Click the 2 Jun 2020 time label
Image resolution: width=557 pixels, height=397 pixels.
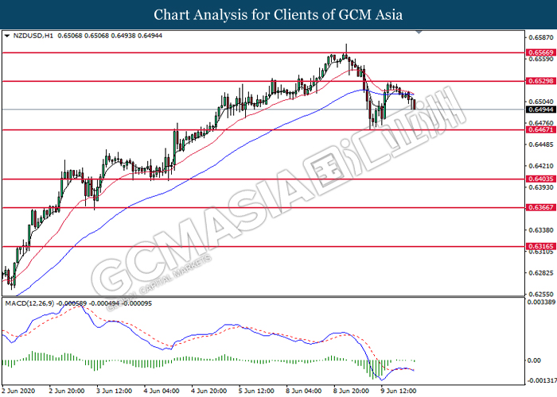(x=18, y=391)
